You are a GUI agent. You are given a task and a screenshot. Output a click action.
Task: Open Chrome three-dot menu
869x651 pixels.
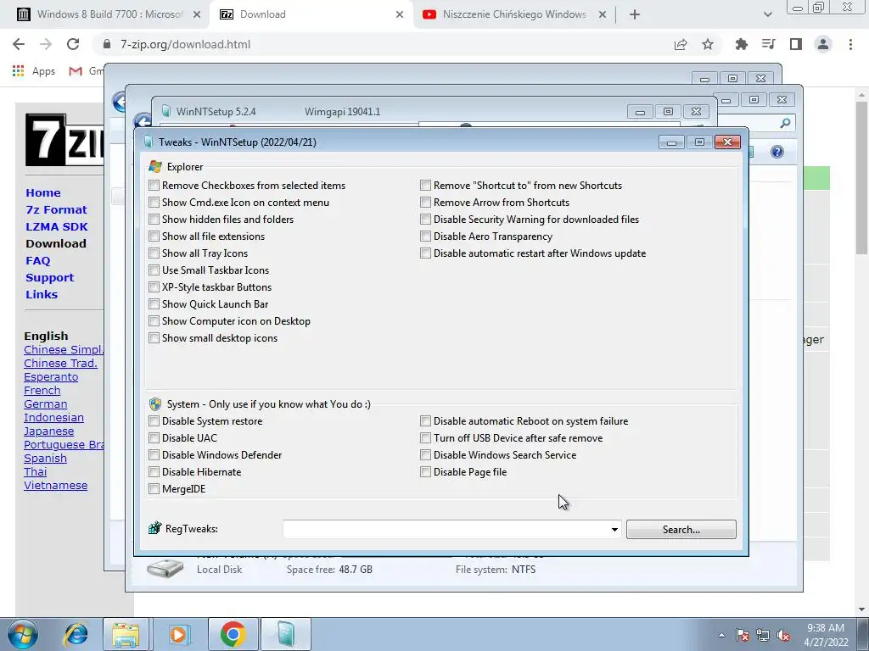(x=850, y=44)
